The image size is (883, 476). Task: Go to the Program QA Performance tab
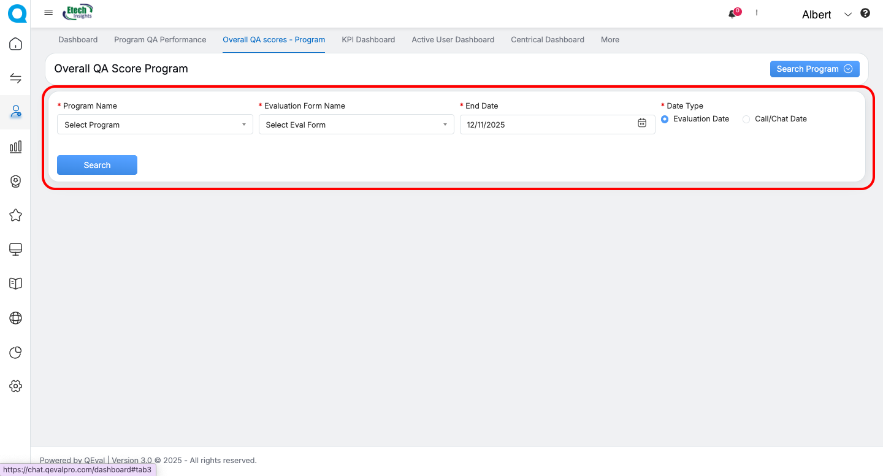click(160, 39)
